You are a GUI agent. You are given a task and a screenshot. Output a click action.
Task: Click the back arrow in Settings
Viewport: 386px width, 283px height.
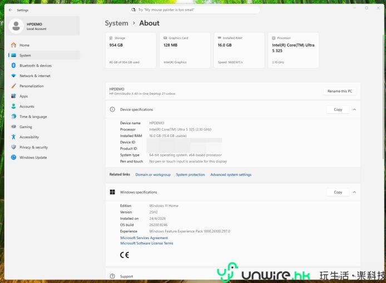tap(11, 10)
